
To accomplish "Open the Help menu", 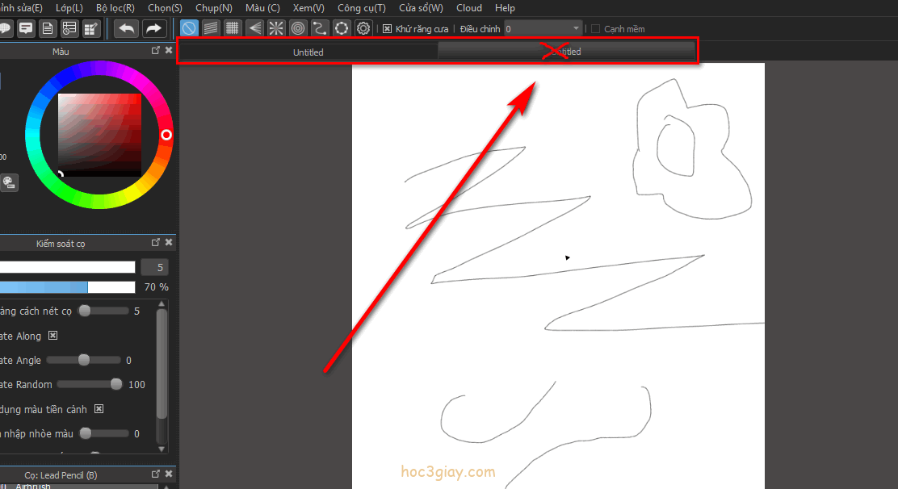I will 505,8.
